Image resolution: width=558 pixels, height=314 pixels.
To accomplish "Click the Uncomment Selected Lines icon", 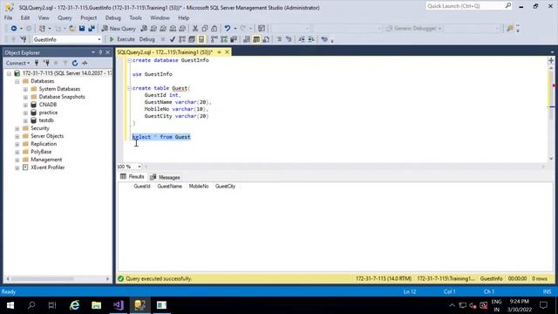I will coord(289,39).
